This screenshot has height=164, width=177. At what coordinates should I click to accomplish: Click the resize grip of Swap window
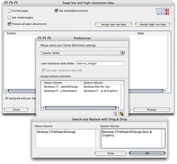tap(172, 112)
